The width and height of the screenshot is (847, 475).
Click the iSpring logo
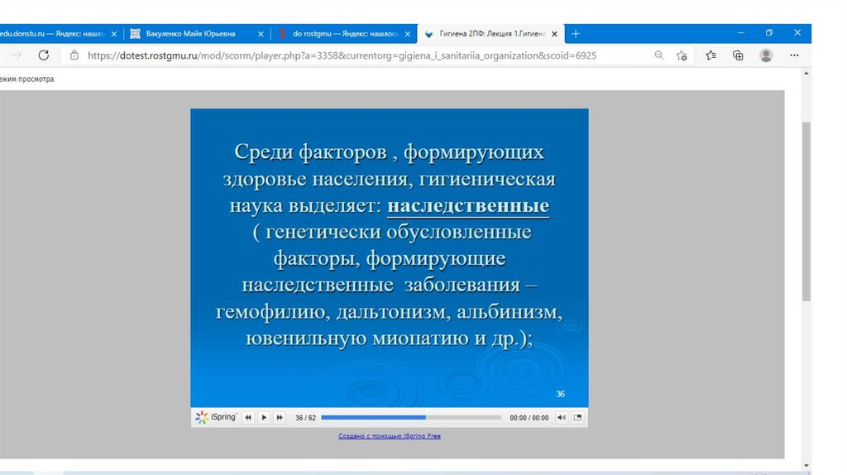point(216,417)
